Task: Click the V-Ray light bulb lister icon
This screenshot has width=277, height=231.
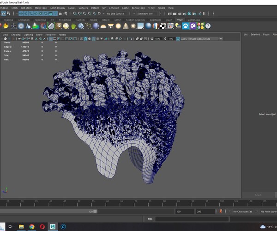Action: 178,26
